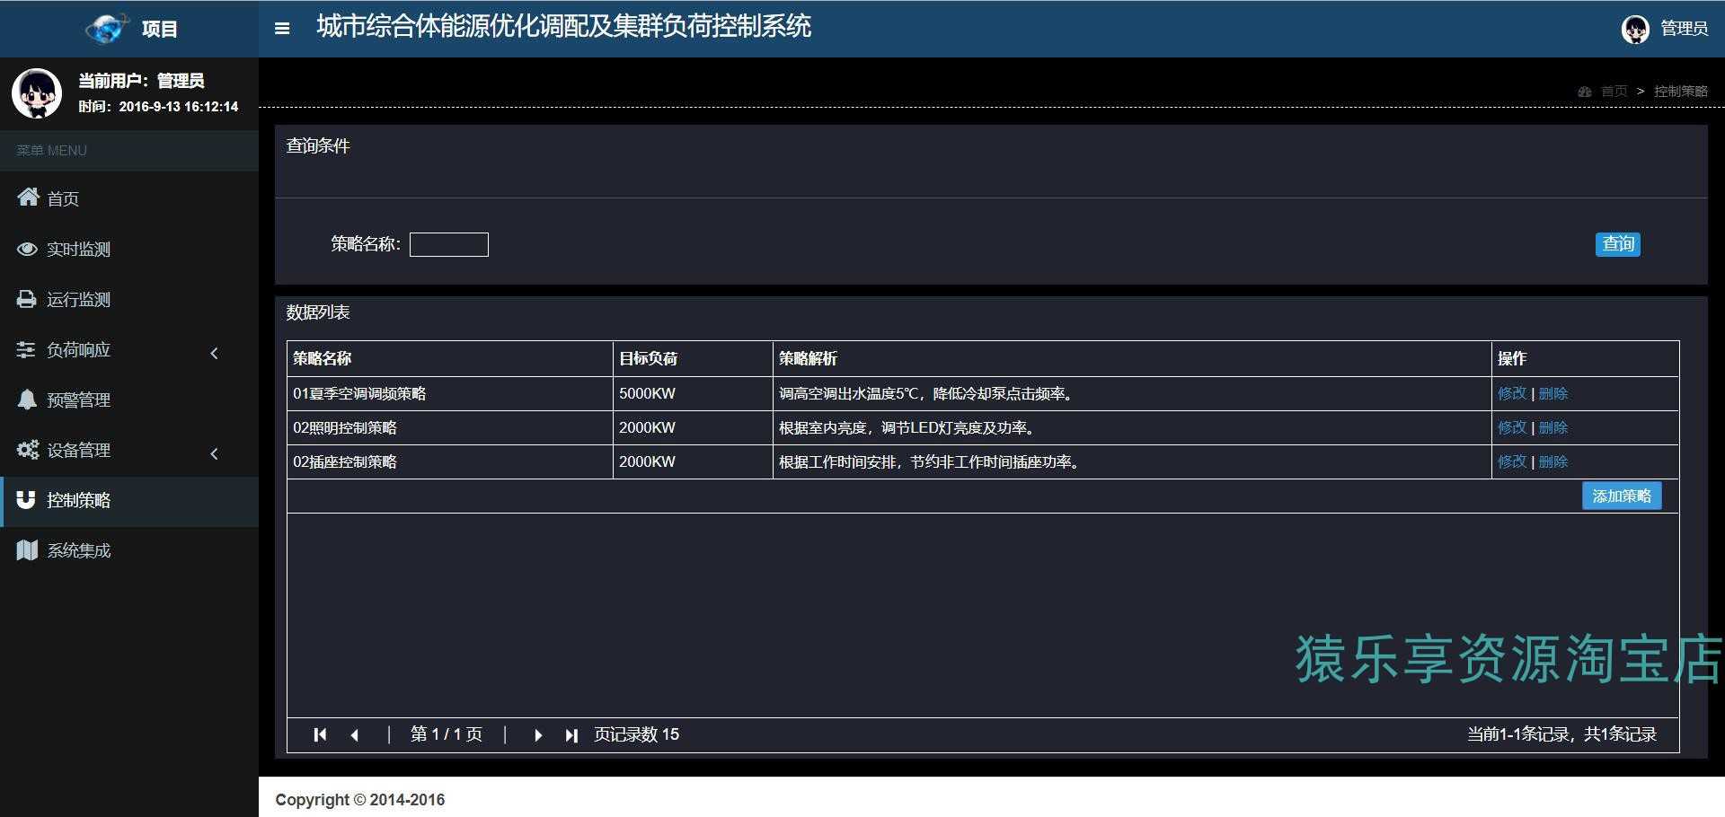This screenshot has height=817, width=1725.
Task: Click the 项目 title next to logo
Action: coord(160,29)
